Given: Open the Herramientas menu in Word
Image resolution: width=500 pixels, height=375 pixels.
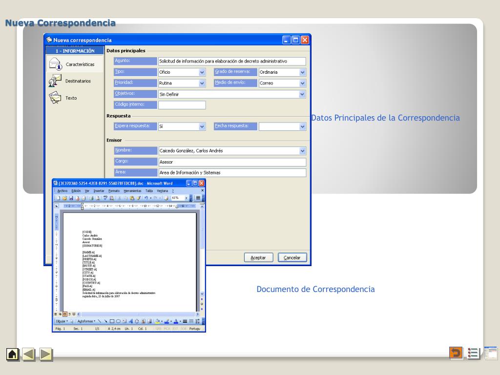Looking at the screenshot, I should (132, 191).
